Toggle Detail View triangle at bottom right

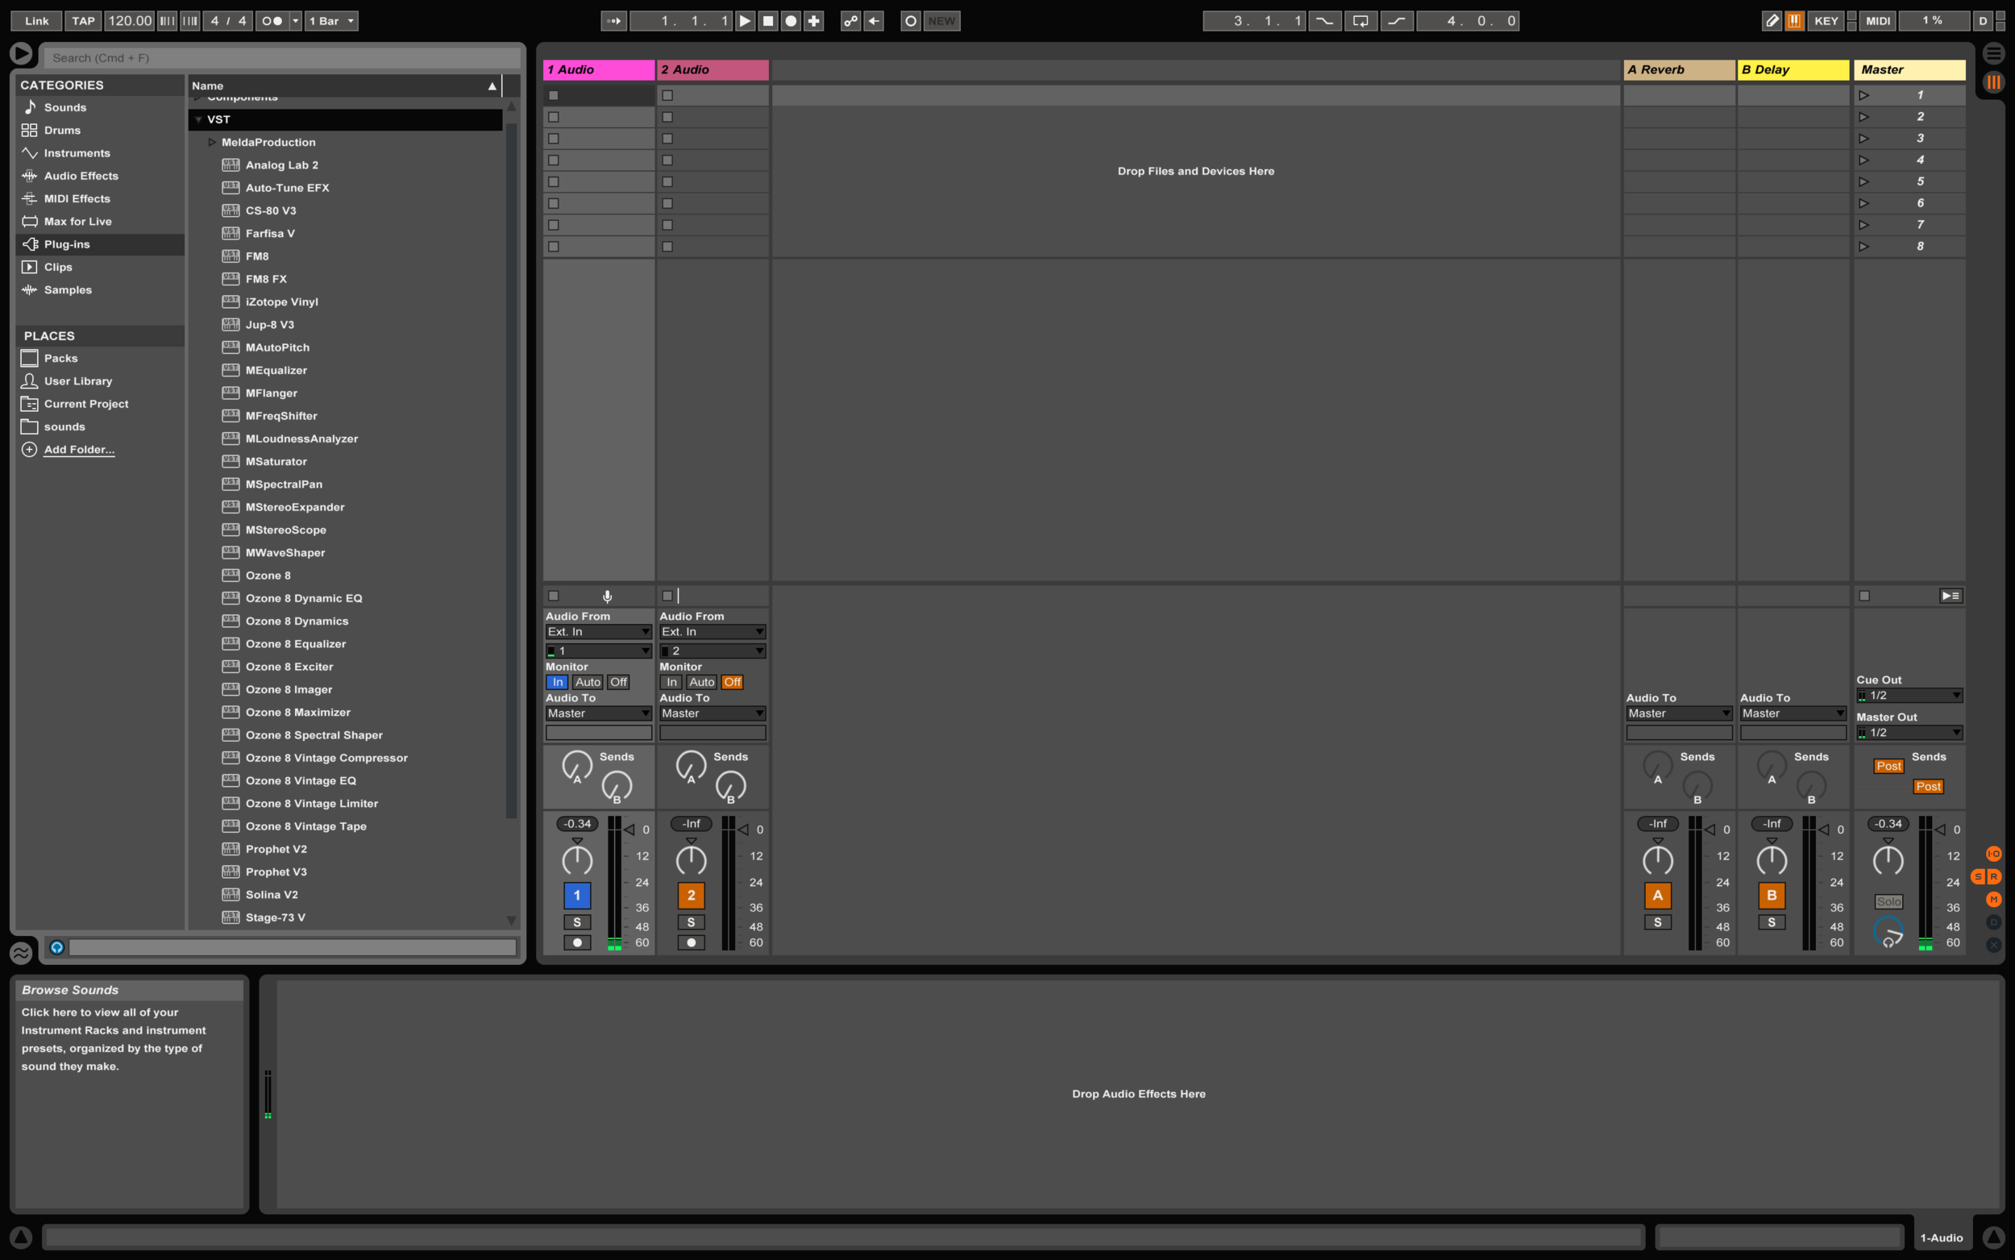(x=1993, y=1237)
